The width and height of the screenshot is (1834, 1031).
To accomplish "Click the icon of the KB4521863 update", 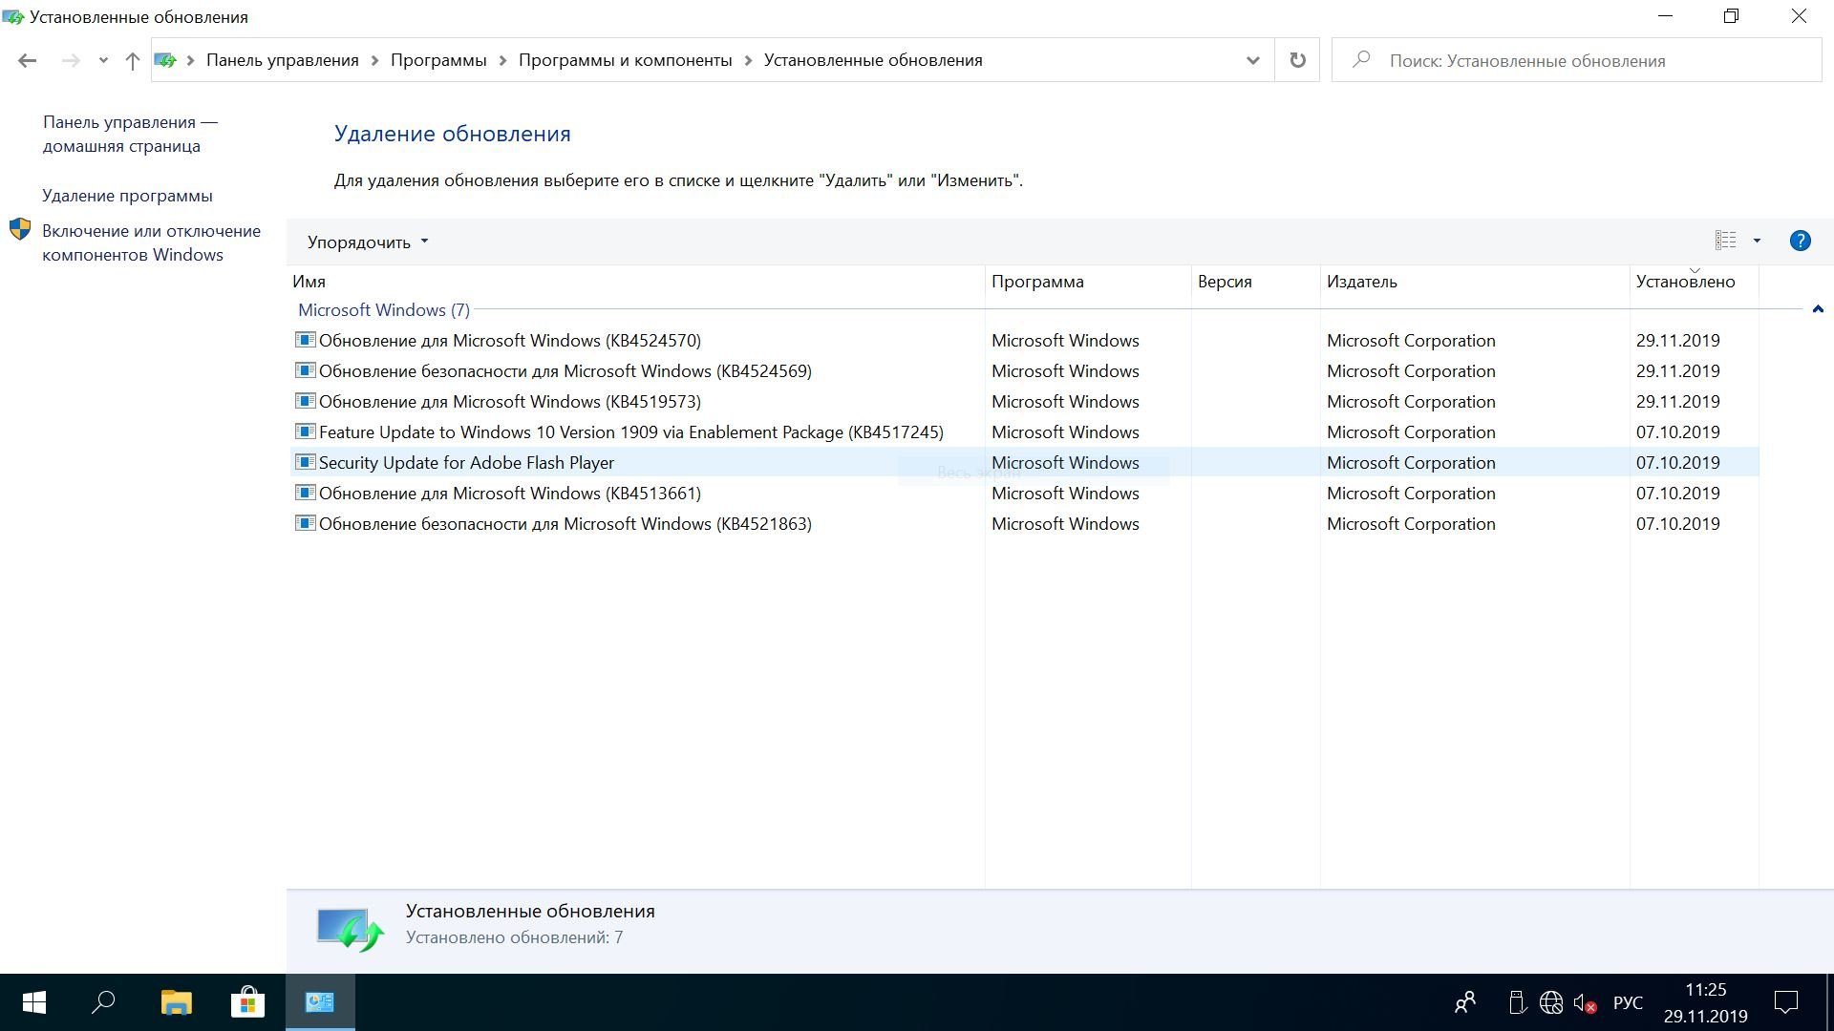I will 305,523.
